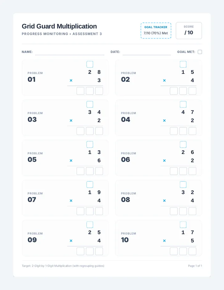
Task: Click the Date input line
Action: coord(147,52)
